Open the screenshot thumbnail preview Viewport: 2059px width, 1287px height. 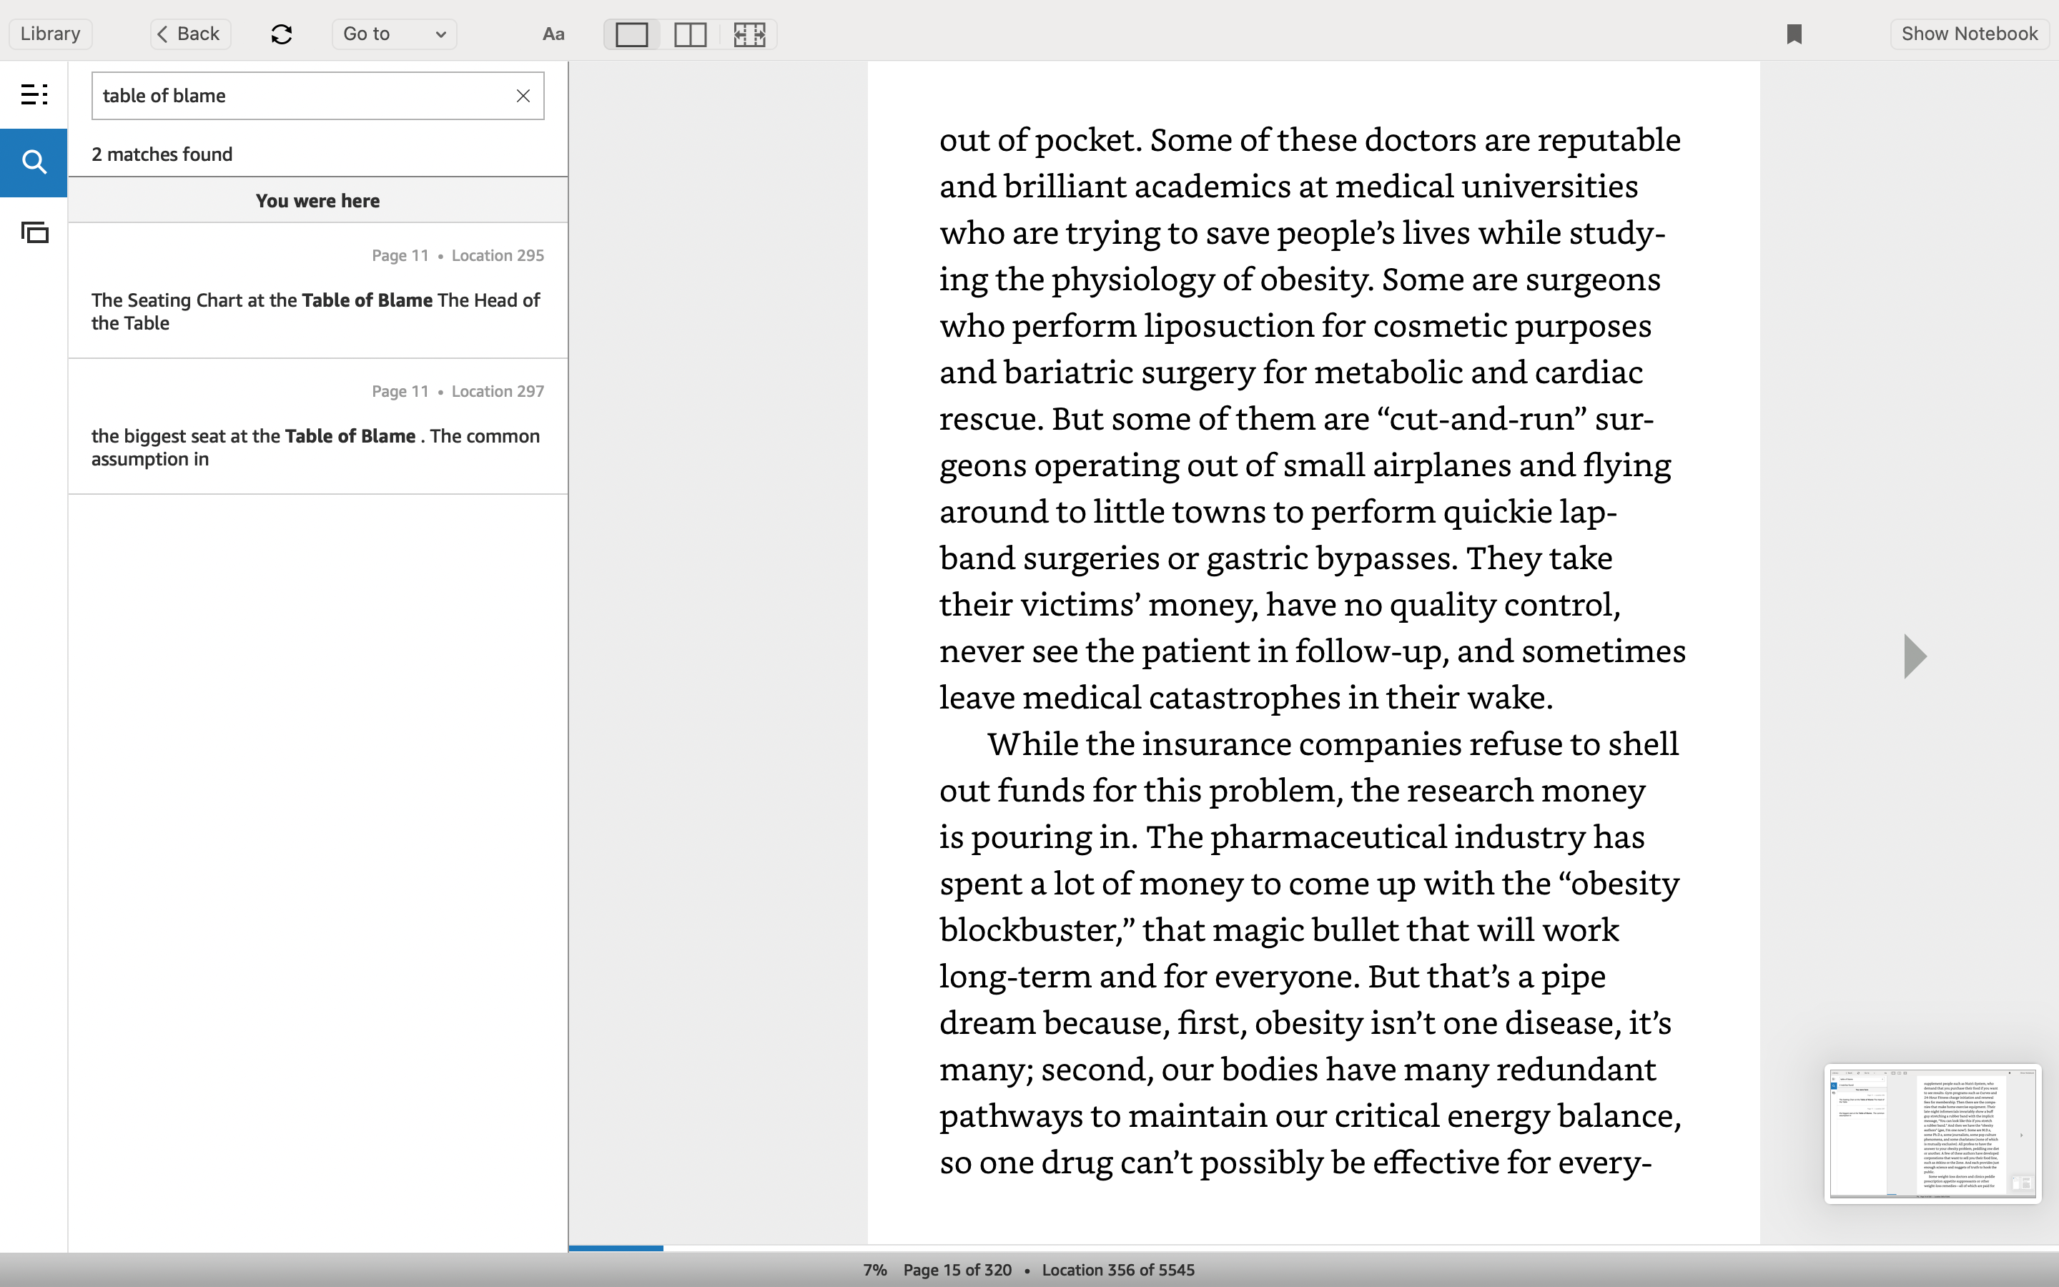click(1932, 1134)
